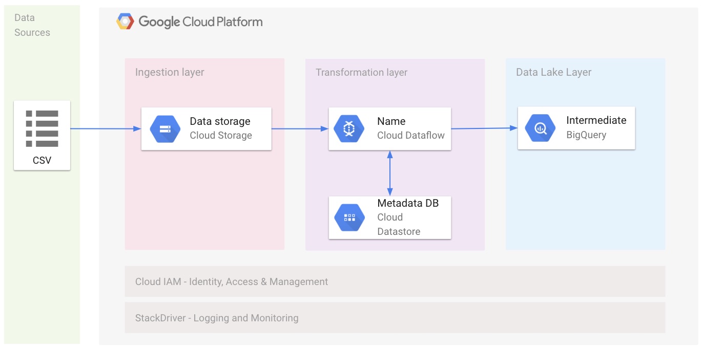The width and height of the screenshot is (702, 350).
Task: Click the CSV list icon
Action: point(42,128)
